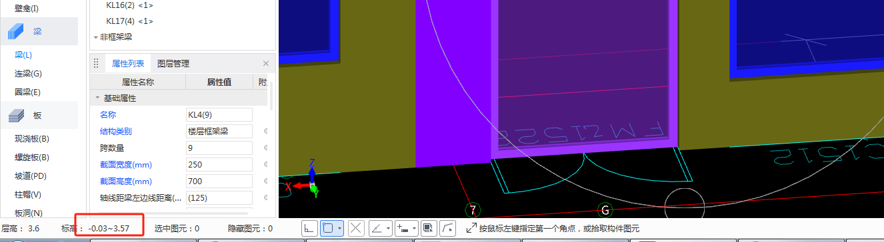Click the polyline pick tool icon

click(448, 228)
